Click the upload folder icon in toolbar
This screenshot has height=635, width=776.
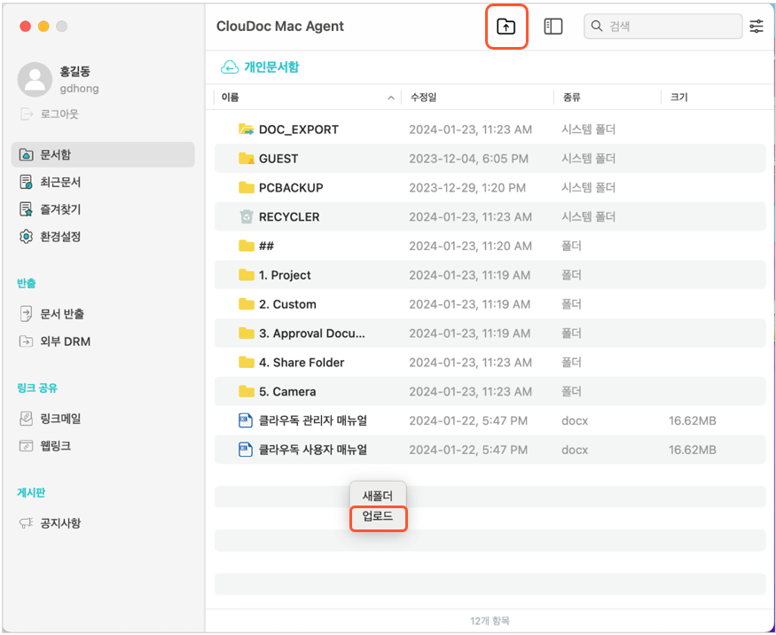[x=506, y=27]
